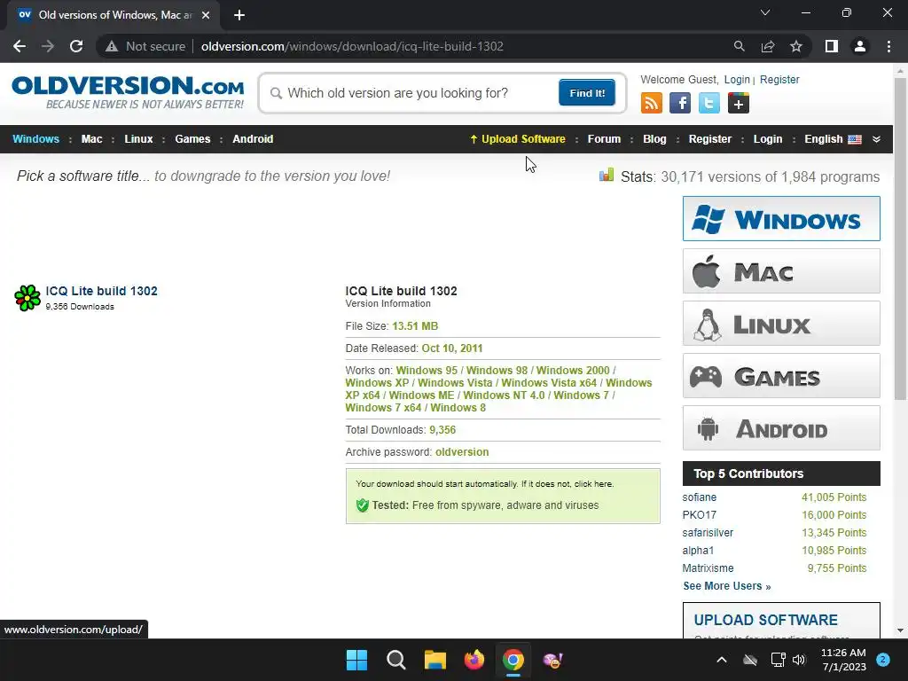The width and height of the screenshot is (908, 681).
Task: Open contributor sofiane's profile
Action: pos(699,497)
